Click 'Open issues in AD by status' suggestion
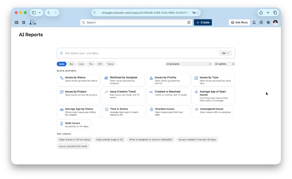This screenshot has height=179, width=292. (75, 140)
